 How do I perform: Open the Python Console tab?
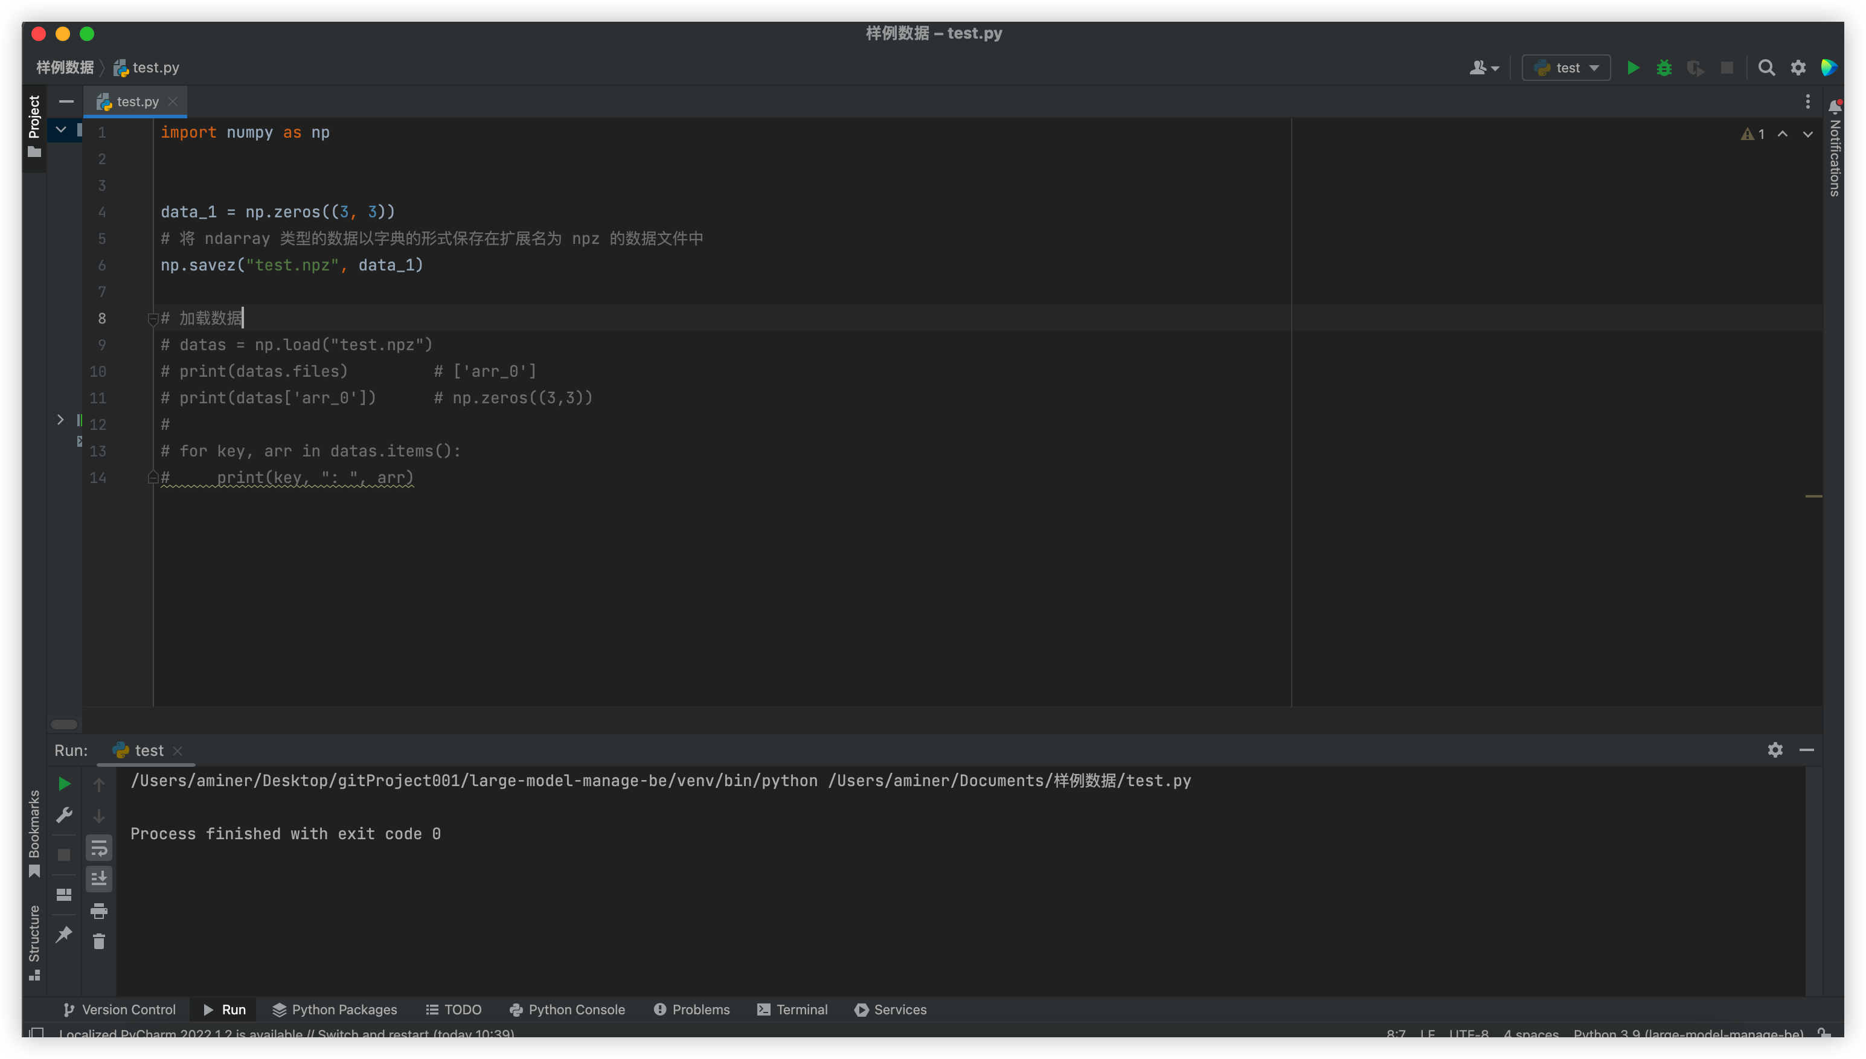point(568,1009)
